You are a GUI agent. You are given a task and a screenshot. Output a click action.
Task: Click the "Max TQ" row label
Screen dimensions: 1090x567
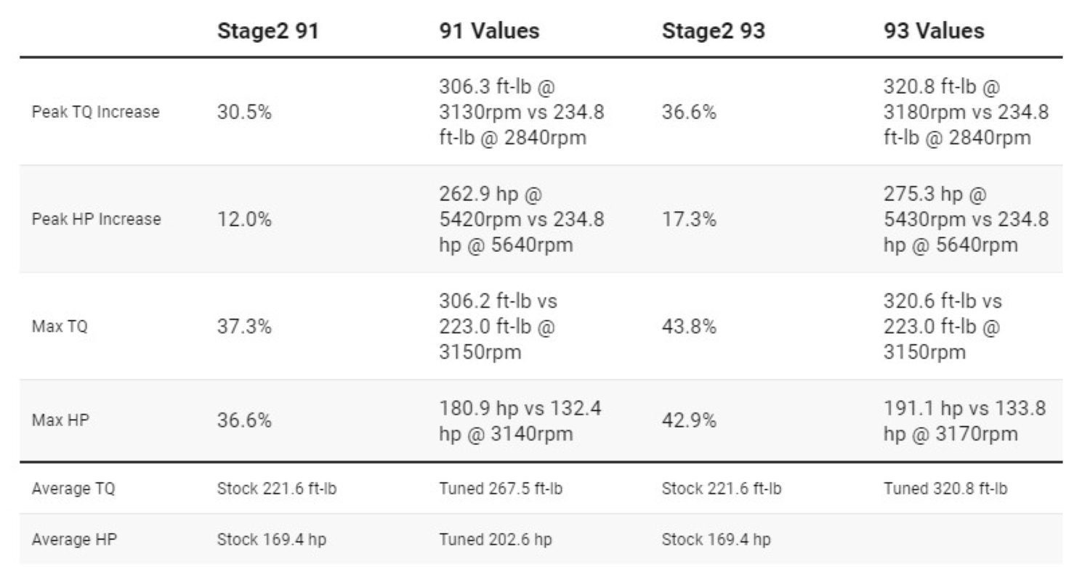[x=60, y=327]
